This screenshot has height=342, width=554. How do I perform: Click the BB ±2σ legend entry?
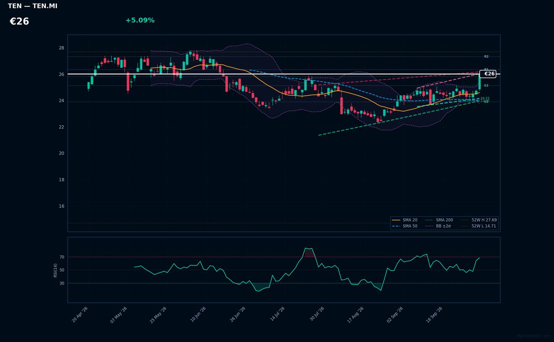[x=439, y=226]
